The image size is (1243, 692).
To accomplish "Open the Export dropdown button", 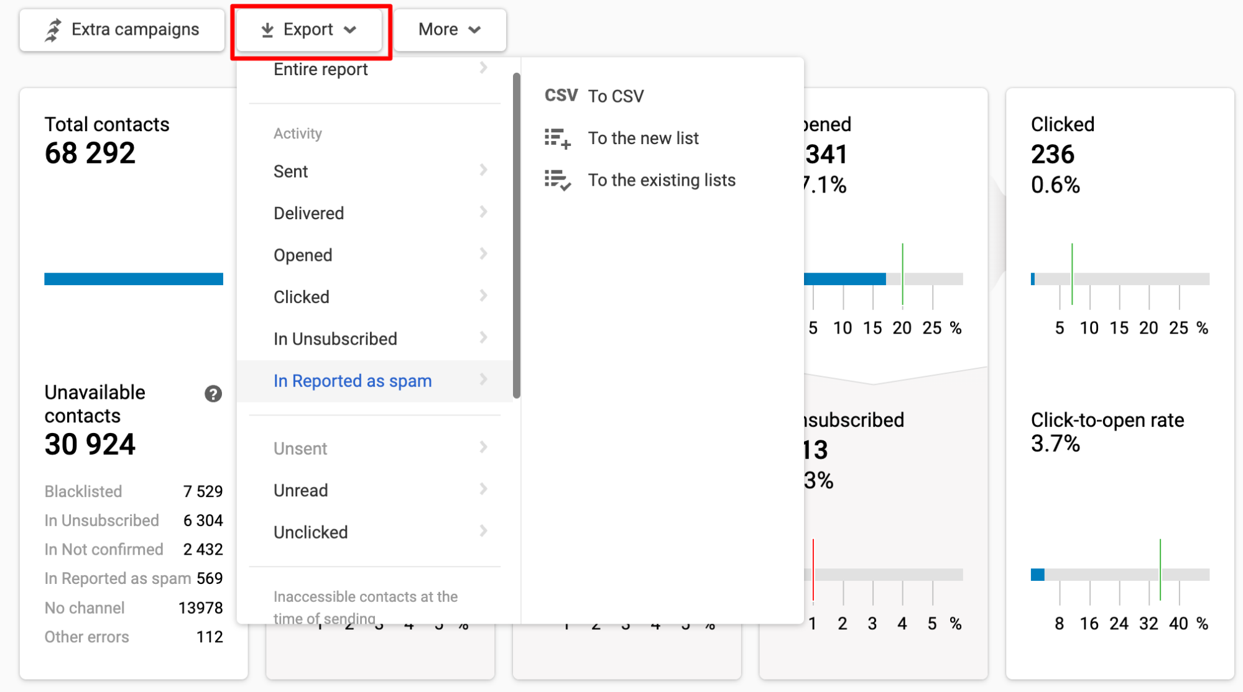I will tap(309, 30).
